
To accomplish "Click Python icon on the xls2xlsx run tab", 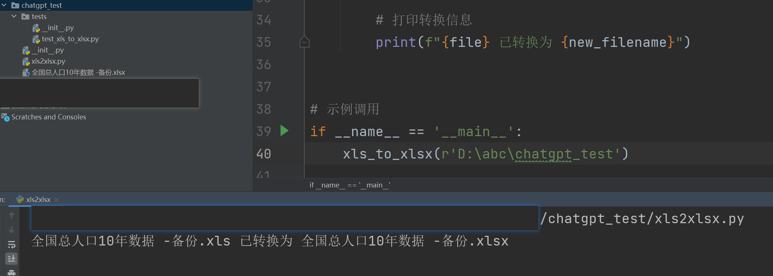I will [20, 199].
